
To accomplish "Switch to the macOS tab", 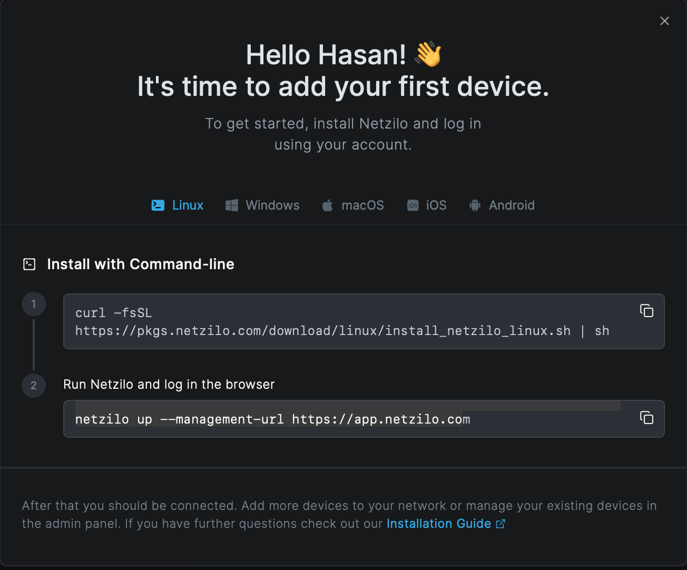I will (x=353, y=205).
